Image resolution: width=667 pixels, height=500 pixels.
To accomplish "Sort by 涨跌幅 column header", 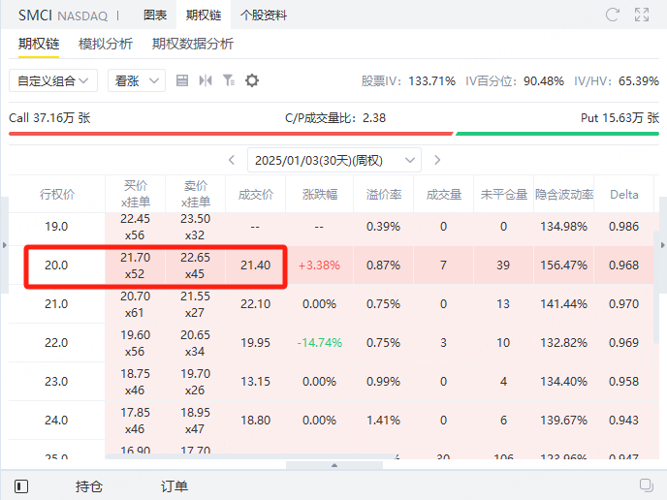I will tap(320, 195).
